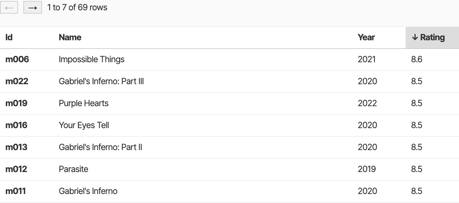The width and height of the screenshot is (459, 203).
Task: Click the m019 row id
Action: tap(16, 103)
